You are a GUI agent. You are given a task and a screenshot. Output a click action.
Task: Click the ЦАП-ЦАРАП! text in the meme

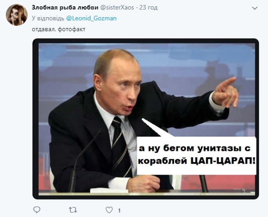(223, 161)
